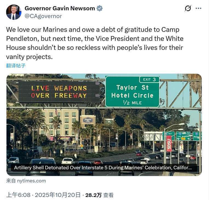Click the tweet body text
Image resolution: width=219 pixels, height=200 pixels.
[x=94, y=43]
